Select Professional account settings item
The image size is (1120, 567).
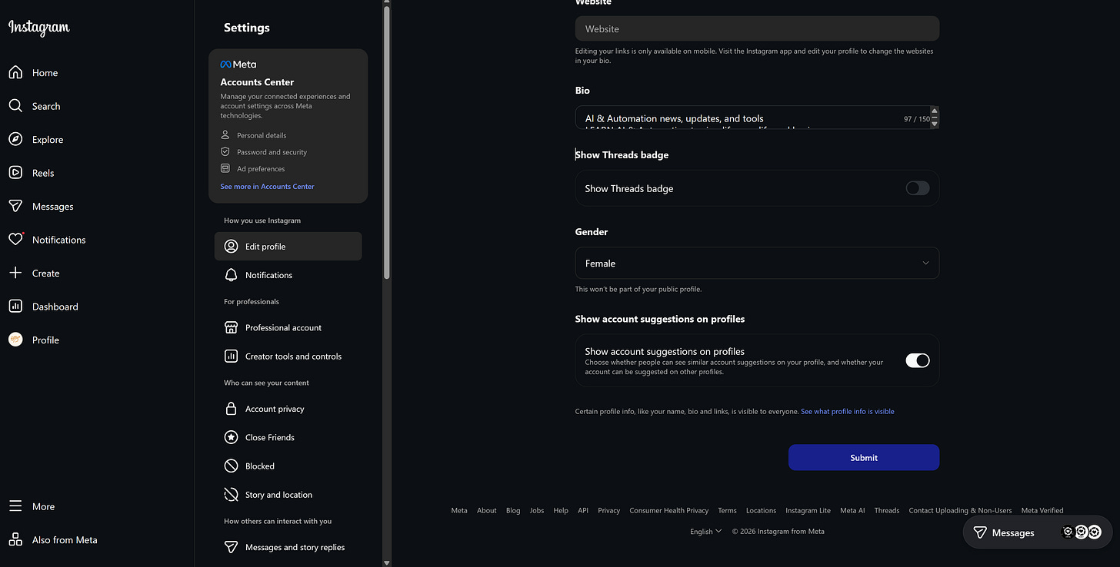[x=288, y=327]
